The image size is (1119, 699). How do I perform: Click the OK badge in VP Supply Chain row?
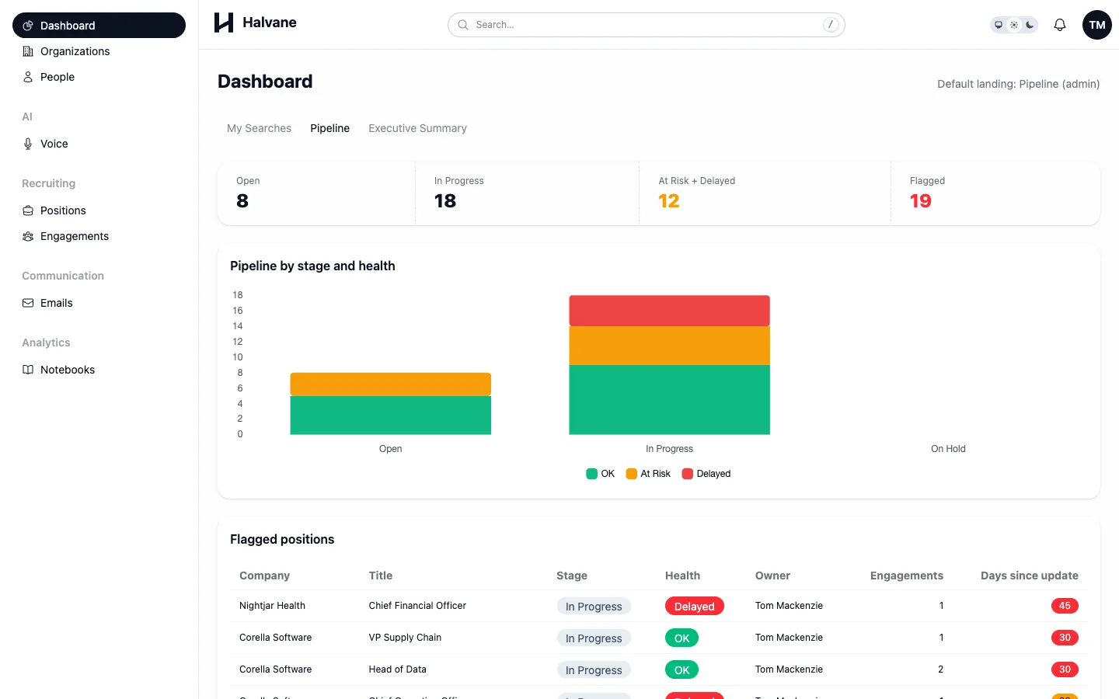pyautogui.click(x=682, y=638)
